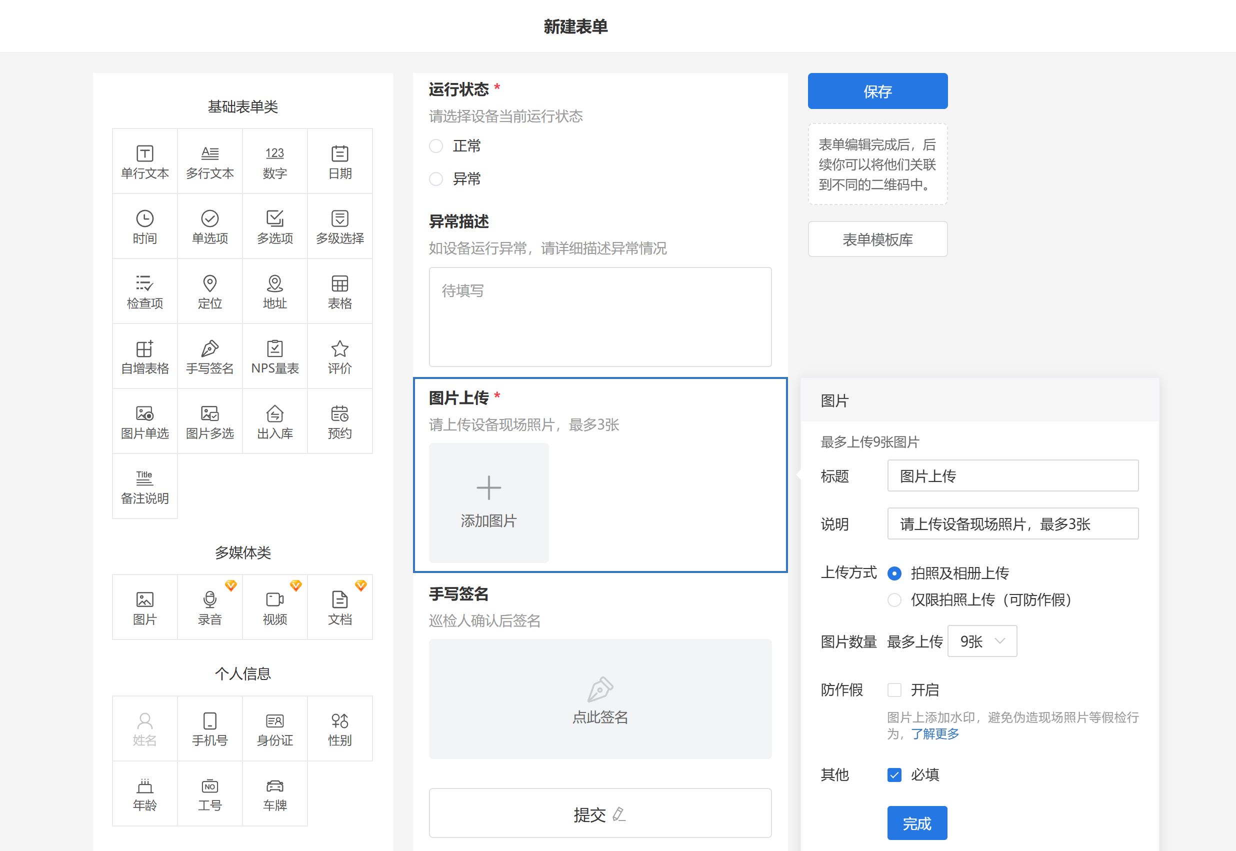Add the 定位 location component
The image size is (1236, 851).
[209, 291]
